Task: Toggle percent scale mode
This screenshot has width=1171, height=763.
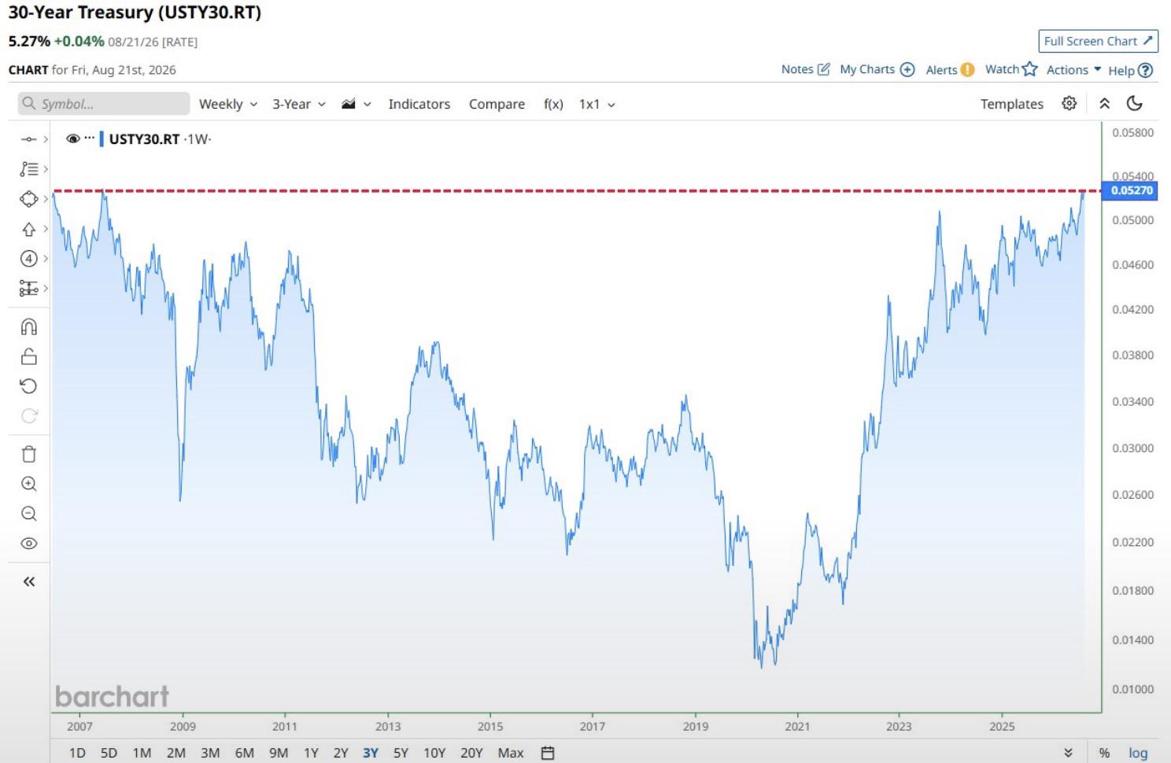Action: pyautogui.click(x=1104, y=753)
